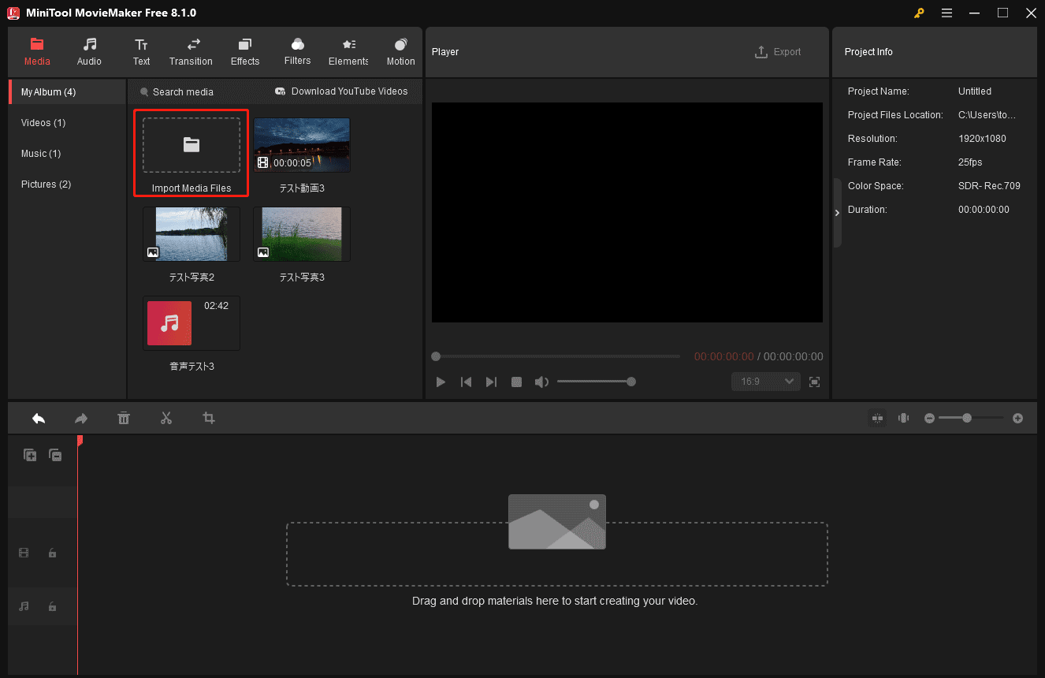Toggle the video track lock
Image resolution: width=1045 pixels, height=678 pixels.
click(52, 553)
